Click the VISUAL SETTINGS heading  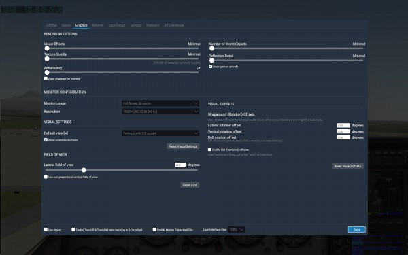tap(58, 122)
